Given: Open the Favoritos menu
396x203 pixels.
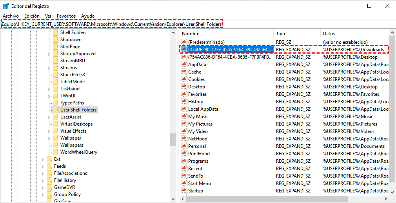Looking at the screenshot, I should click(66, 16).
